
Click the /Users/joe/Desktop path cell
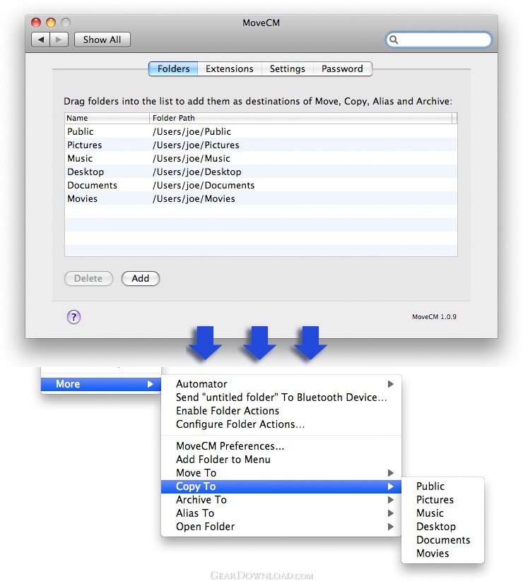[197, 172]
